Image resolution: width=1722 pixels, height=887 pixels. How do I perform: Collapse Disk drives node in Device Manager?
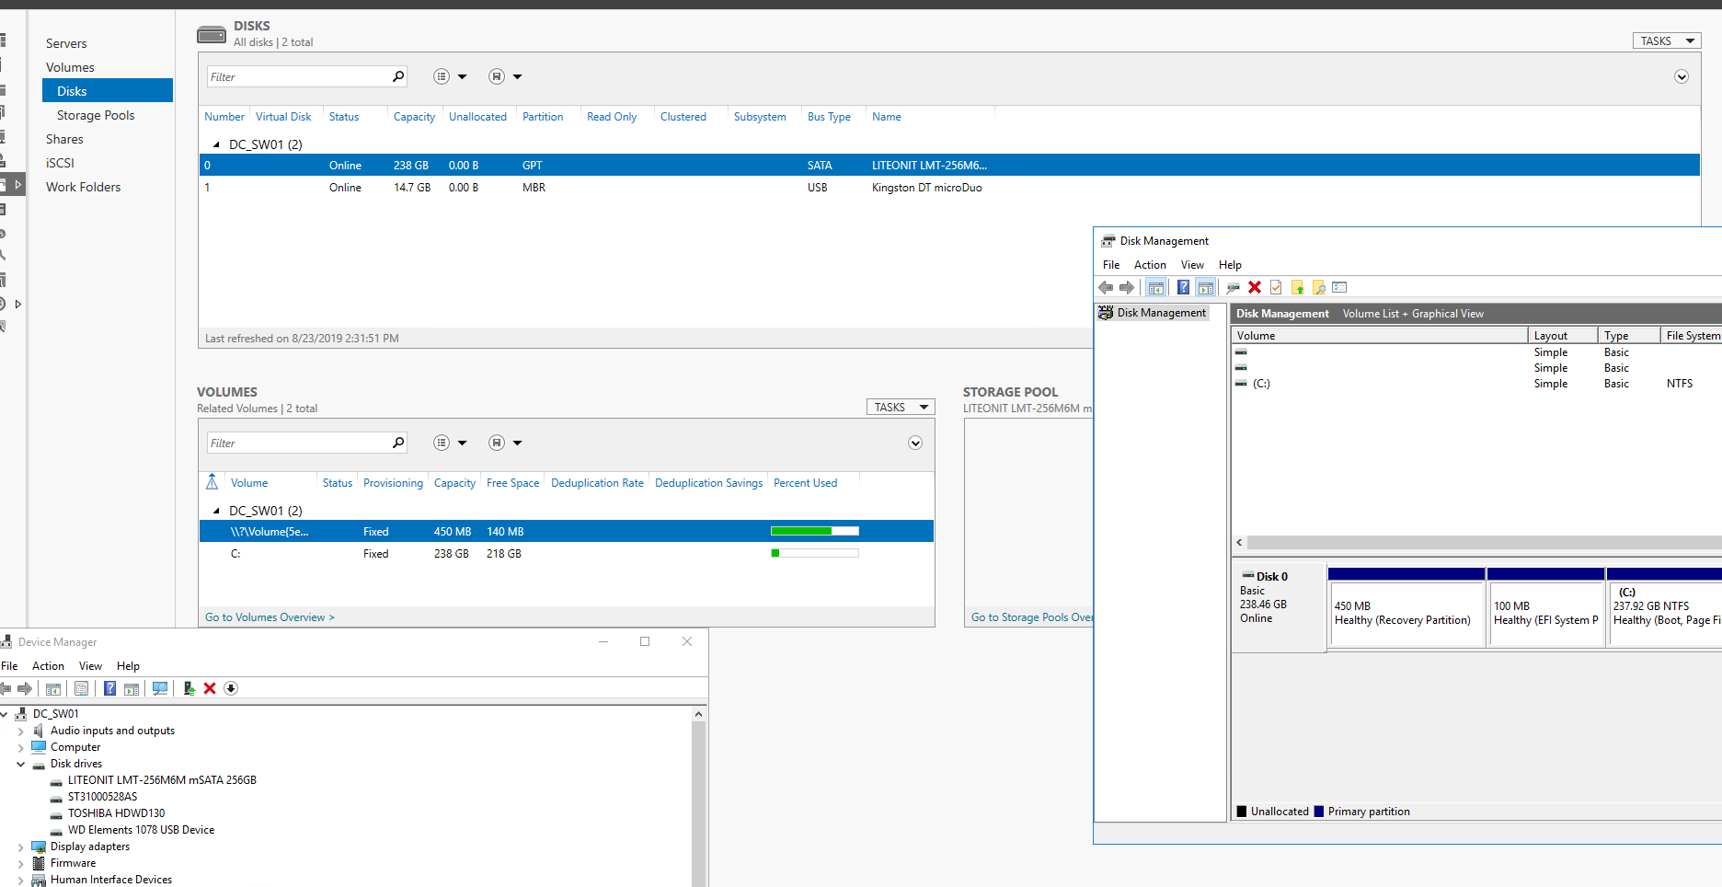tap(20, 764)
